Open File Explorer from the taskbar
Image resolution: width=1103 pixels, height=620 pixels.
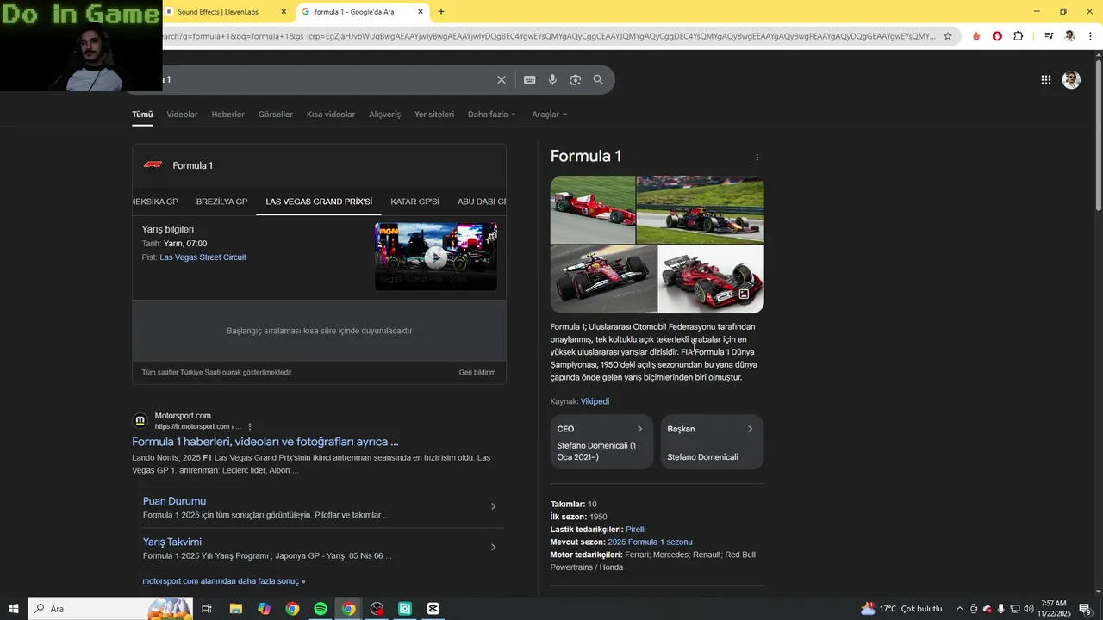tap(235, 609)
